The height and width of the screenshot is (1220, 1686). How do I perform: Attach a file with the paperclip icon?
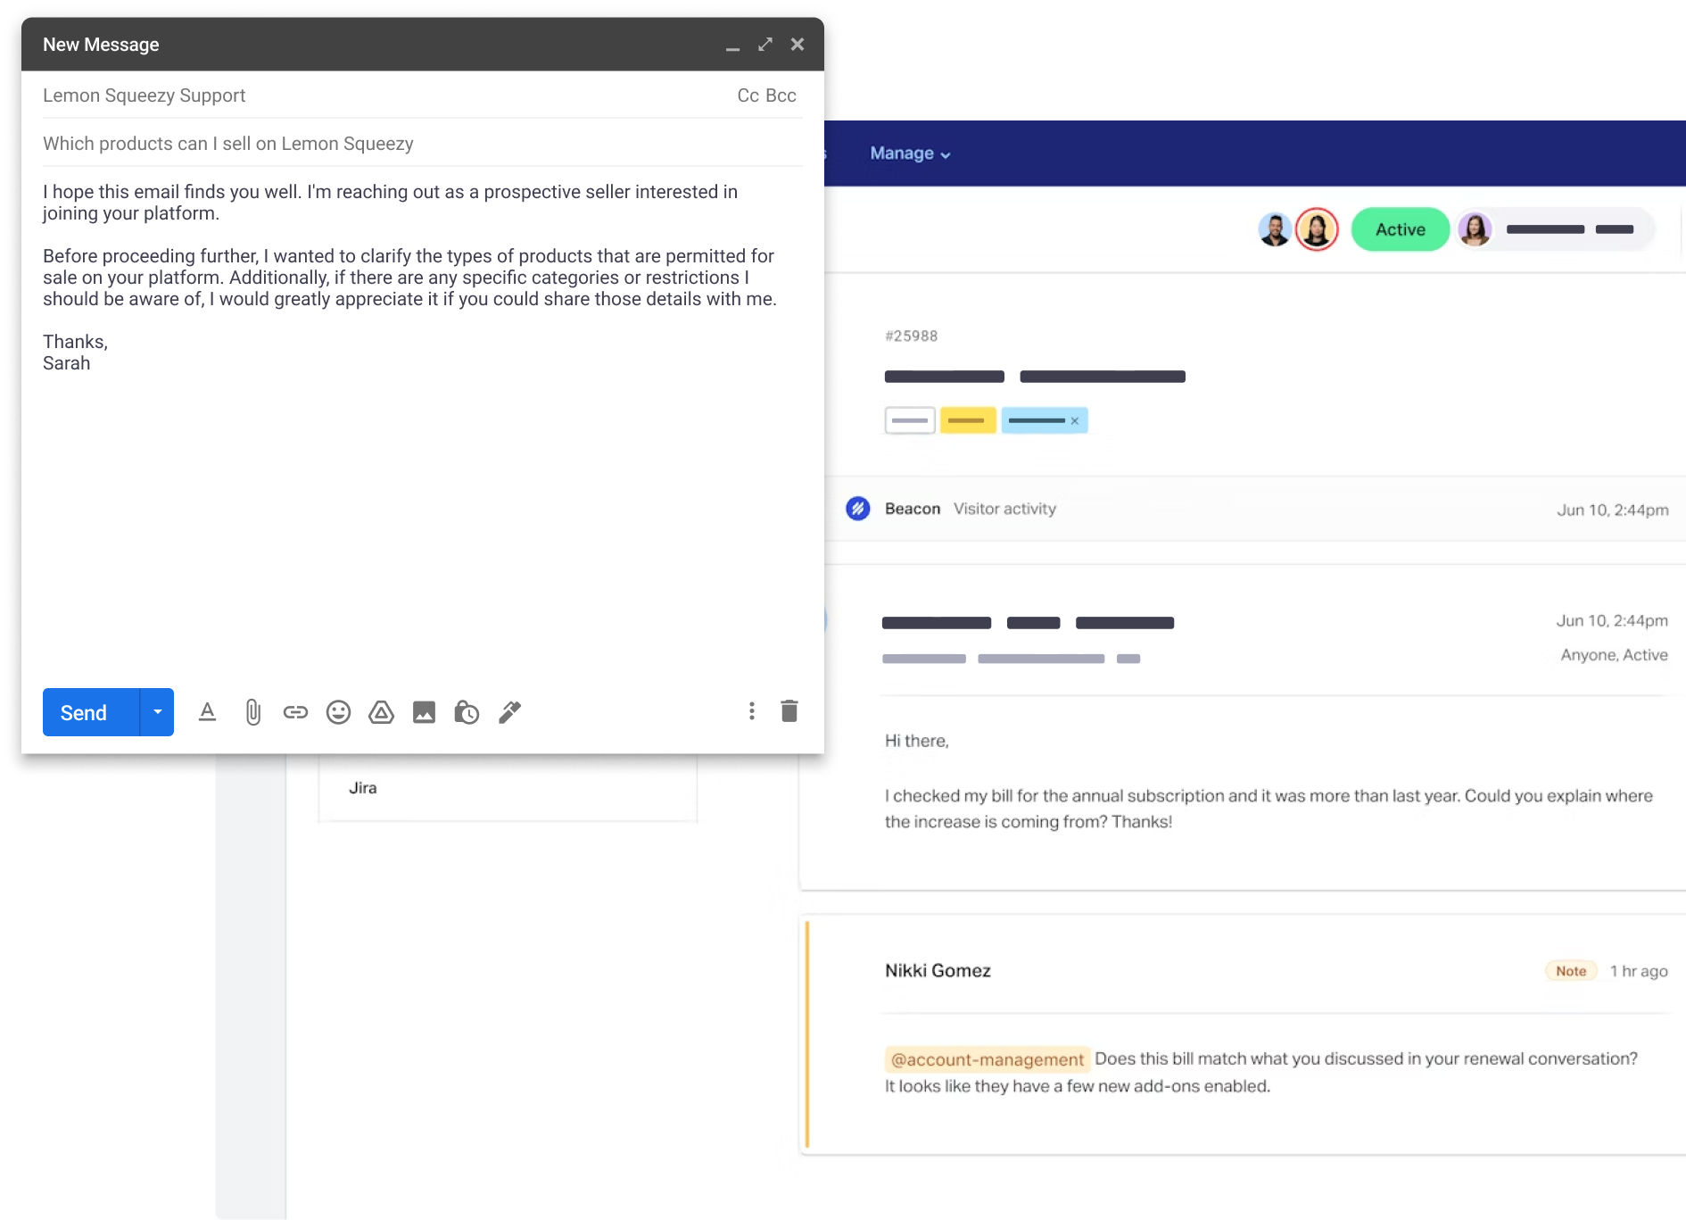tap(252, 712)
